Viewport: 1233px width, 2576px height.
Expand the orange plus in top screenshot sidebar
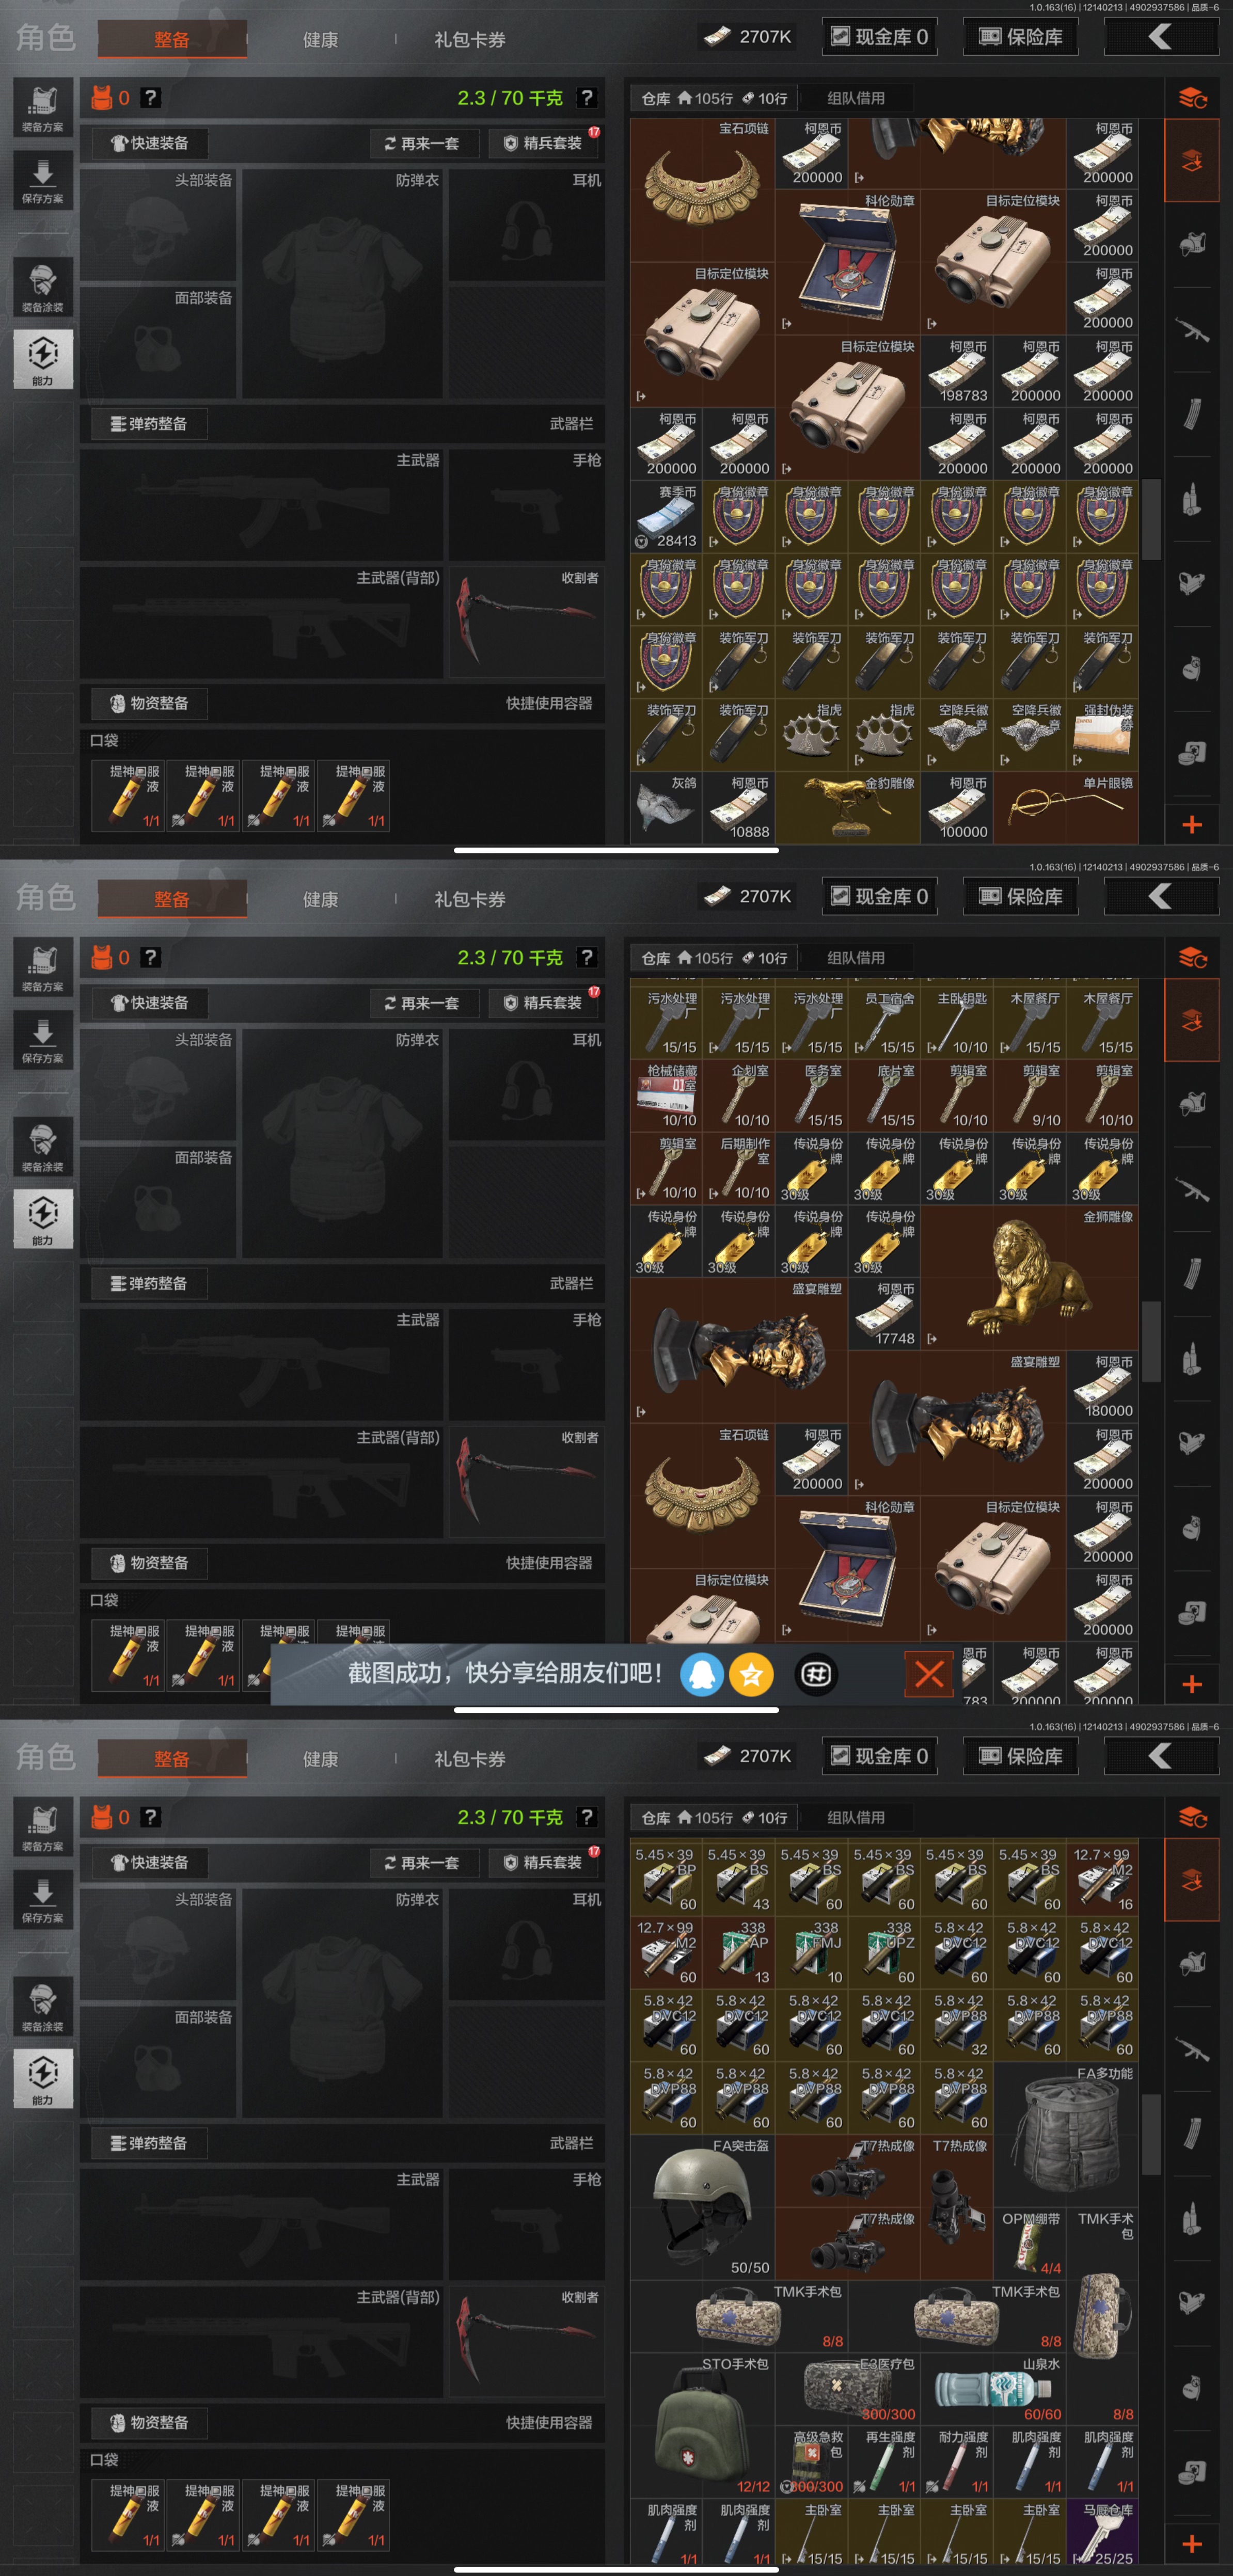1192,825
